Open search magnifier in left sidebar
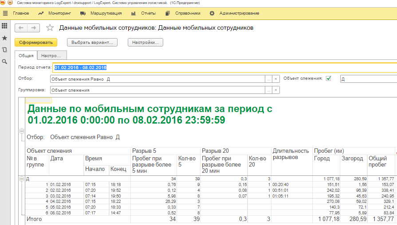The width and height of the screenshot is (397, 225). coord(4,62)
